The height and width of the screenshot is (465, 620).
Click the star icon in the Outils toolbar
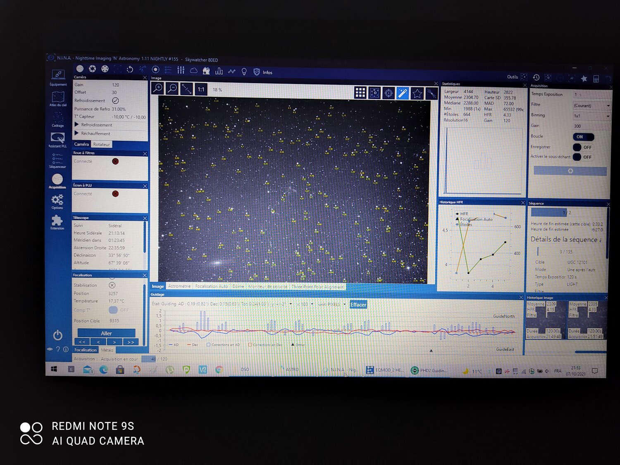coord(584,79)
